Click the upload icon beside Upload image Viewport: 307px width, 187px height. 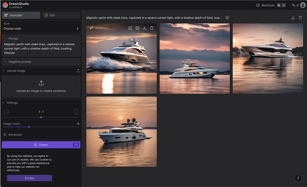[x=78, y=71]
